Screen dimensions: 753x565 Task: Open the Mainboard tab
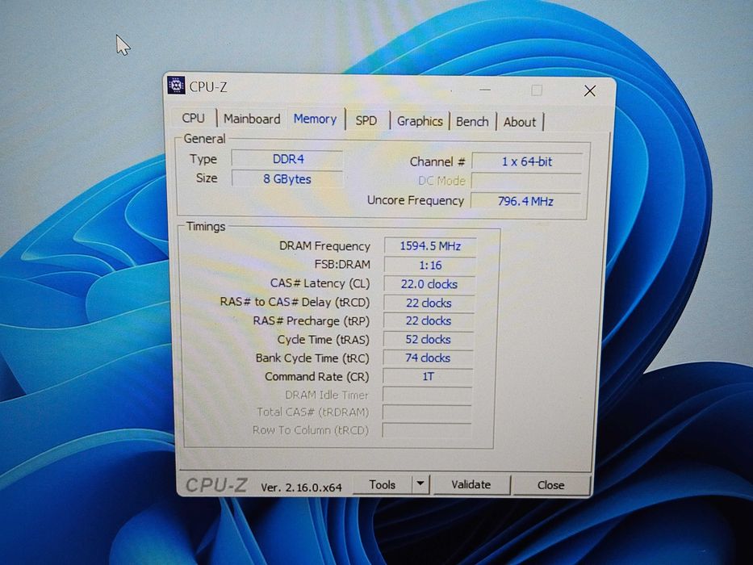tap(252, 119)
